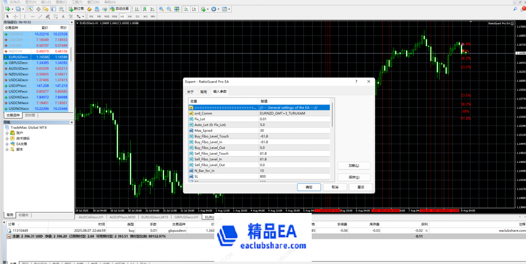Expand the EA交易 tree node in navigator
526x264 pixels.
point(7,144)
